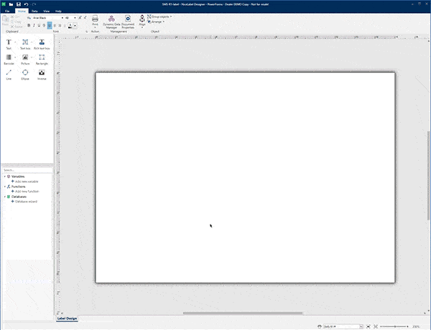Click Add new variable link
The image size is (431, 330).
pos(27,181)
